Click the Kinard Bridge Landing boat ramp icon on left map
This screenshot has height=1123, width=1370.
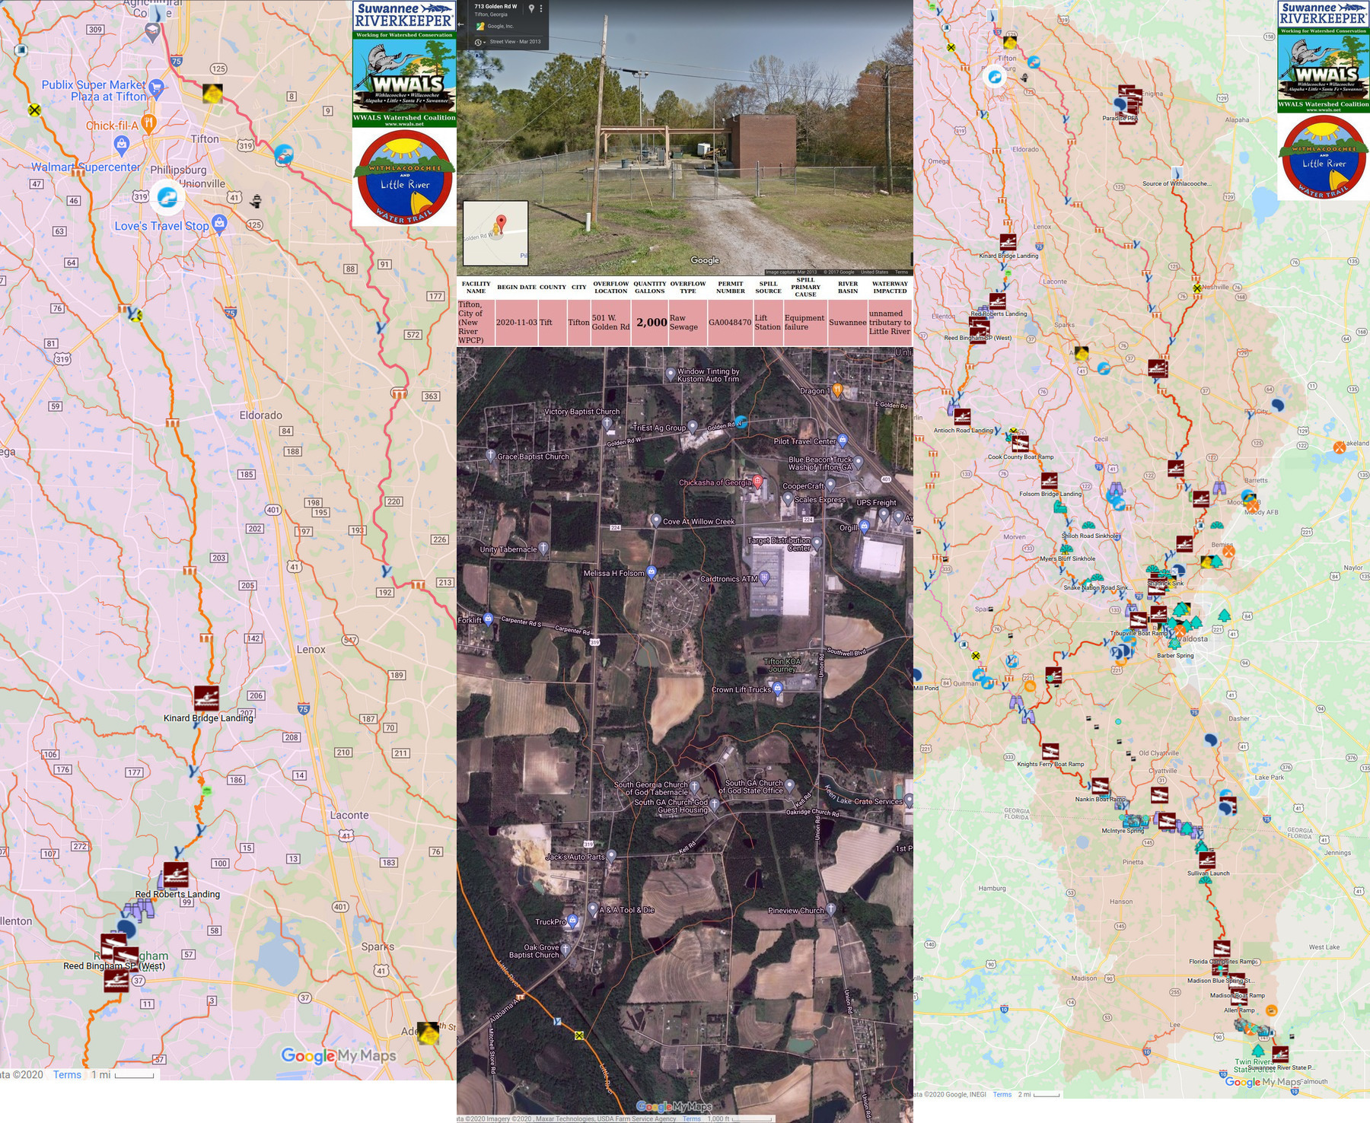(x=206, y=698)
